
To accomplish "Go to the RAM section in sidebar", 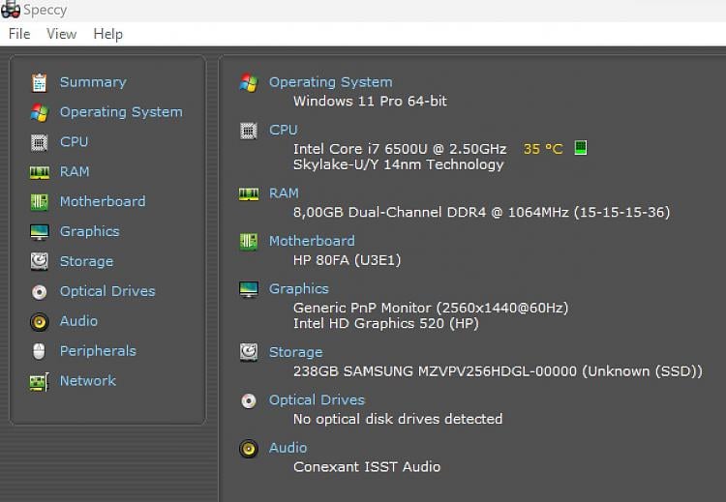I will 75,172.
